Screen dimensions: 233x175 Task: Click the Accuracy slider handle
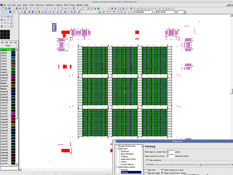(200, 164)
